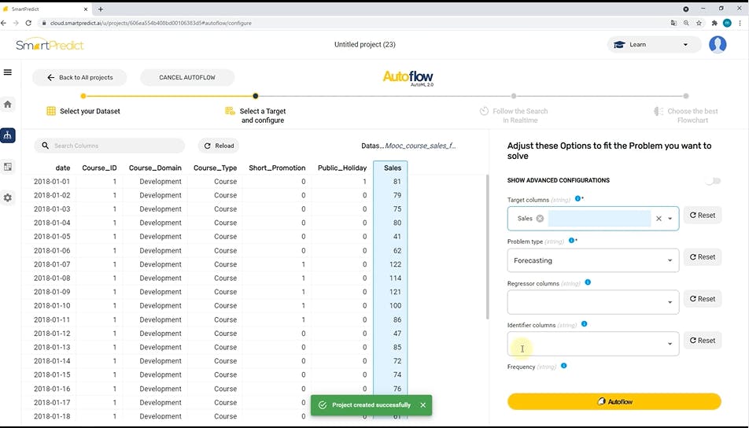Click the browser address bar URL
The image size is (749, 428).
click(150, 23)
